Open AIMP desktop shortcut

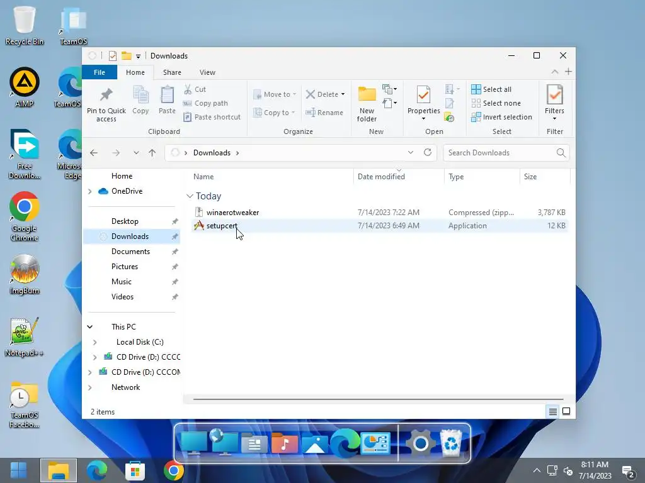tap(25, 87)
